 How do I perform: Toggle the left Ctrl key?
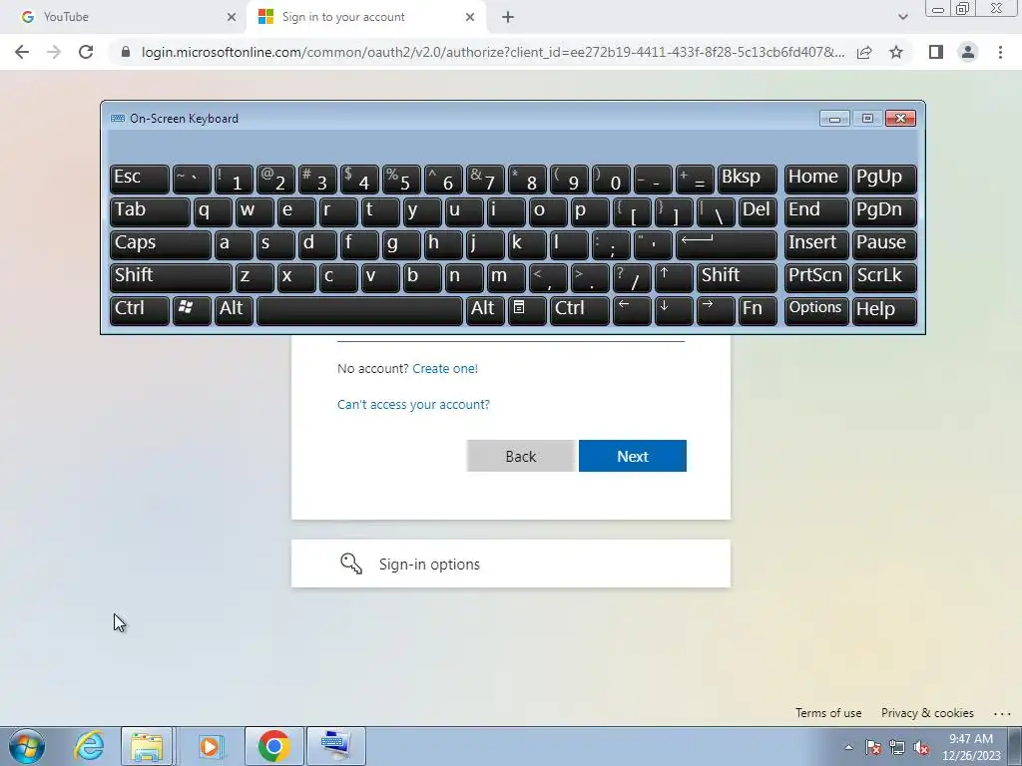click(140, 310)
